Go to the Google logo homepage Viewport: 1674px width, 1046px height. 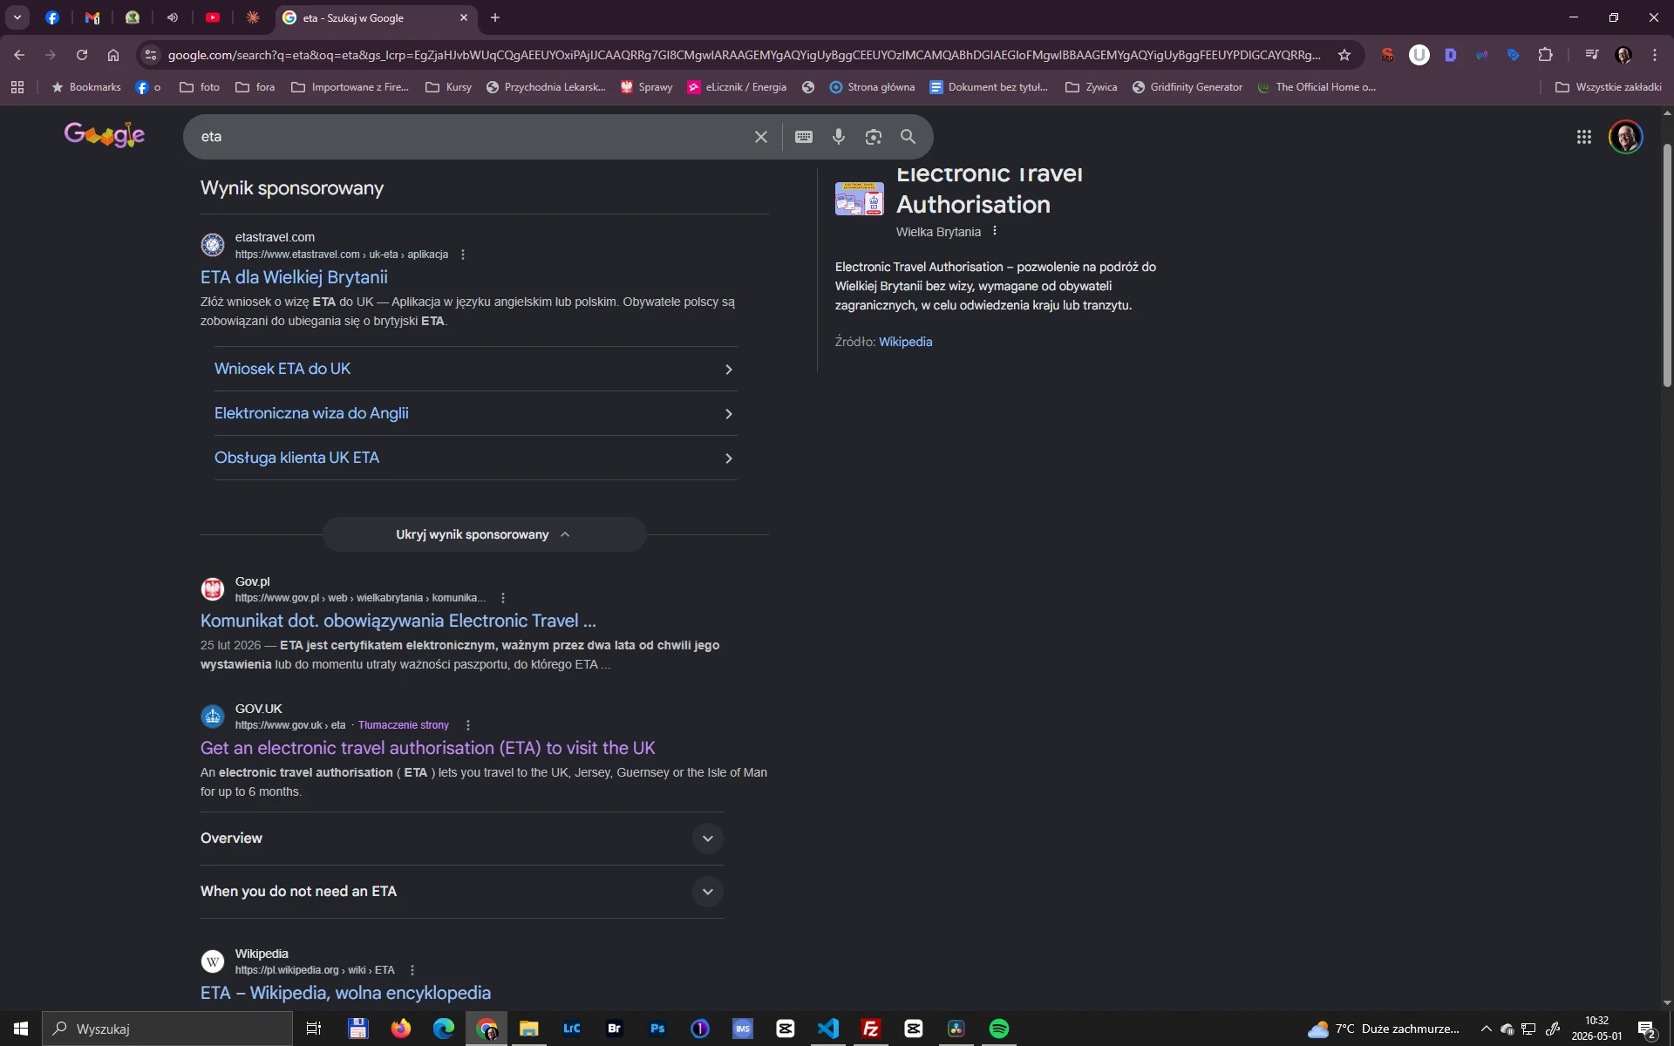[x=105, y=135]
